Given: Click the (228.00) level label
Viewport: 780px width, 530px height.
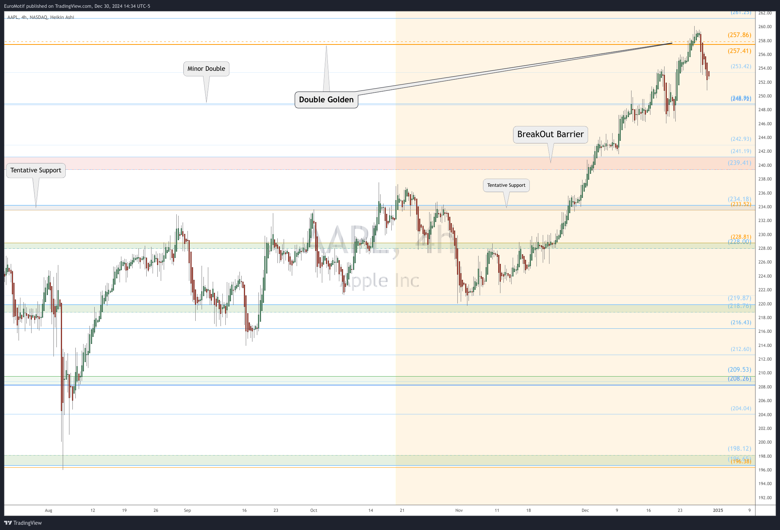Looking at the screenshot, I should pos(739,242).
